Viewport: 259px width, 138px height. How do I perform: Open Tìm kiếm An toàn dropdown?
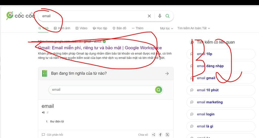tap(193, 28)
